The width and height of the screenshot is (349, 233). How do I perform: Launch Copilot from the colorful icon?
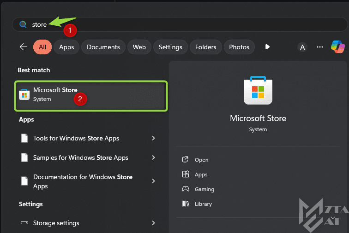coord(337,47)
